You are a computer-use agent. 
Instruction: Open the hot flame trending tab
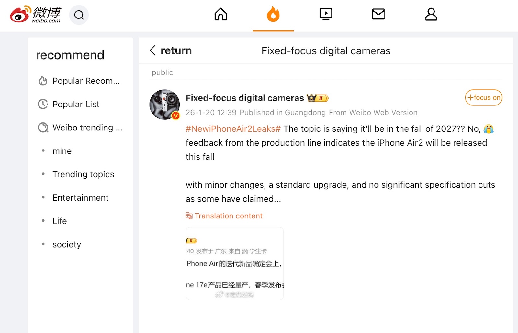[273, 15]
